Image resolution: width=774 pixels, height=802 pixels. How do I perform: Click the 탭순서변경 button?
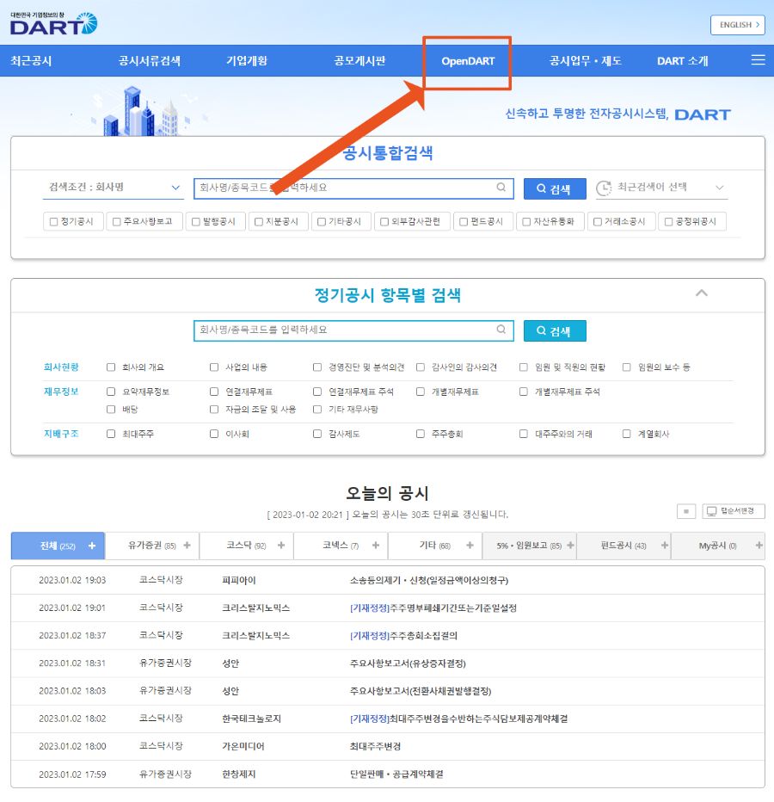coord(734,511)
